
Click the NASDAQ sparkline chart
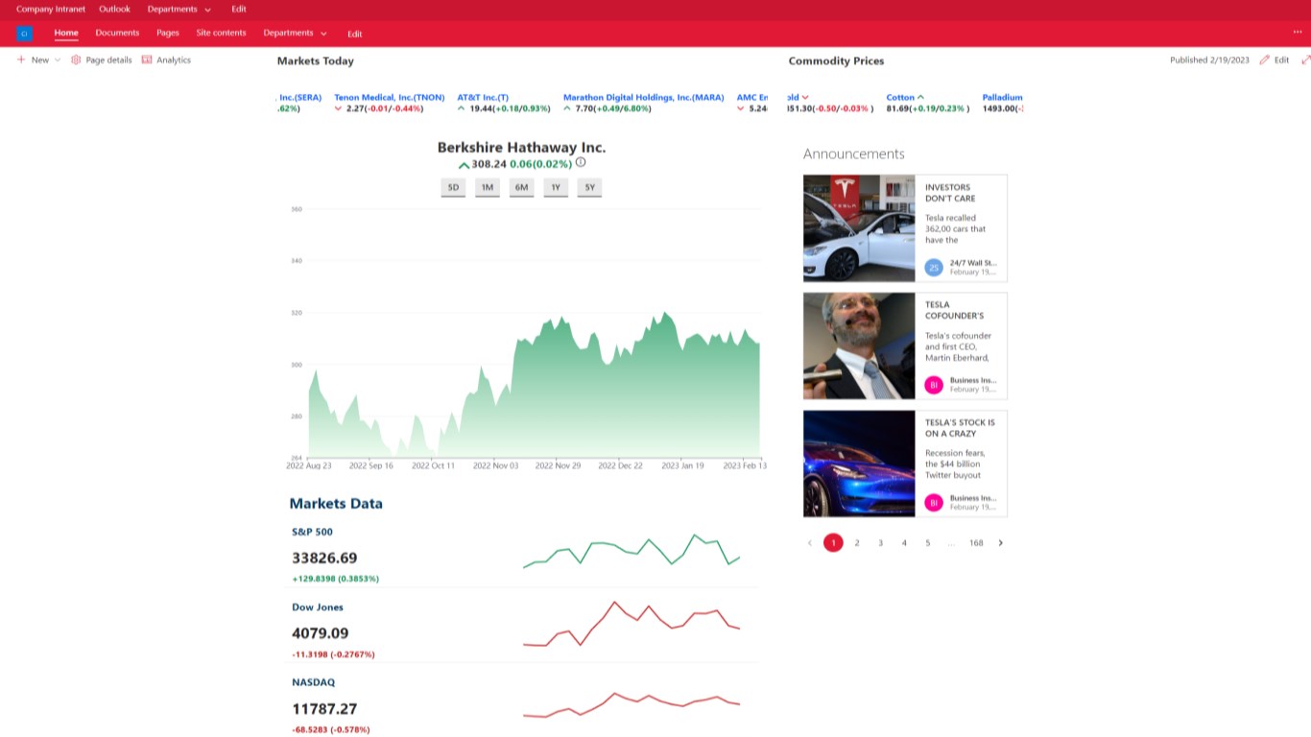[x=632, y=705]
